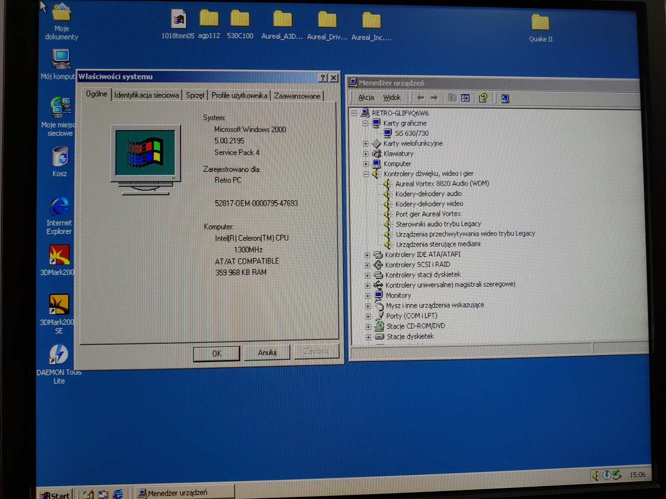Select the DAEMON Tools Lite shortcut
The height and width of the screenshot is (499, 666).
[x=59, y=364]
